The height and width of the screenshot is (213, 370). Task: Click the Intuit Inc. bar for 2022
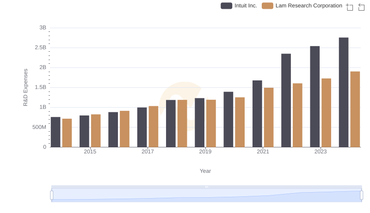click(286, 100)
